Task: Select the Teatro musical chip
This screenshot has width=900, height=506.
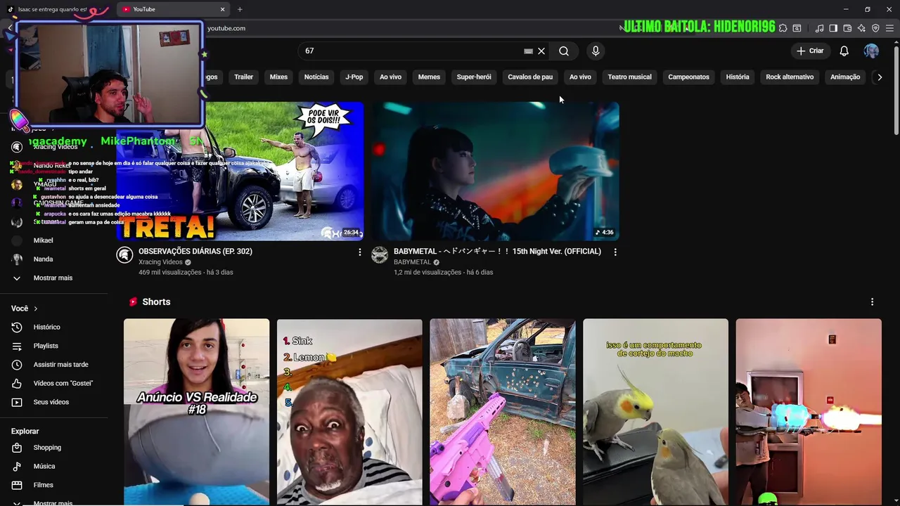Action: point(629,77)
